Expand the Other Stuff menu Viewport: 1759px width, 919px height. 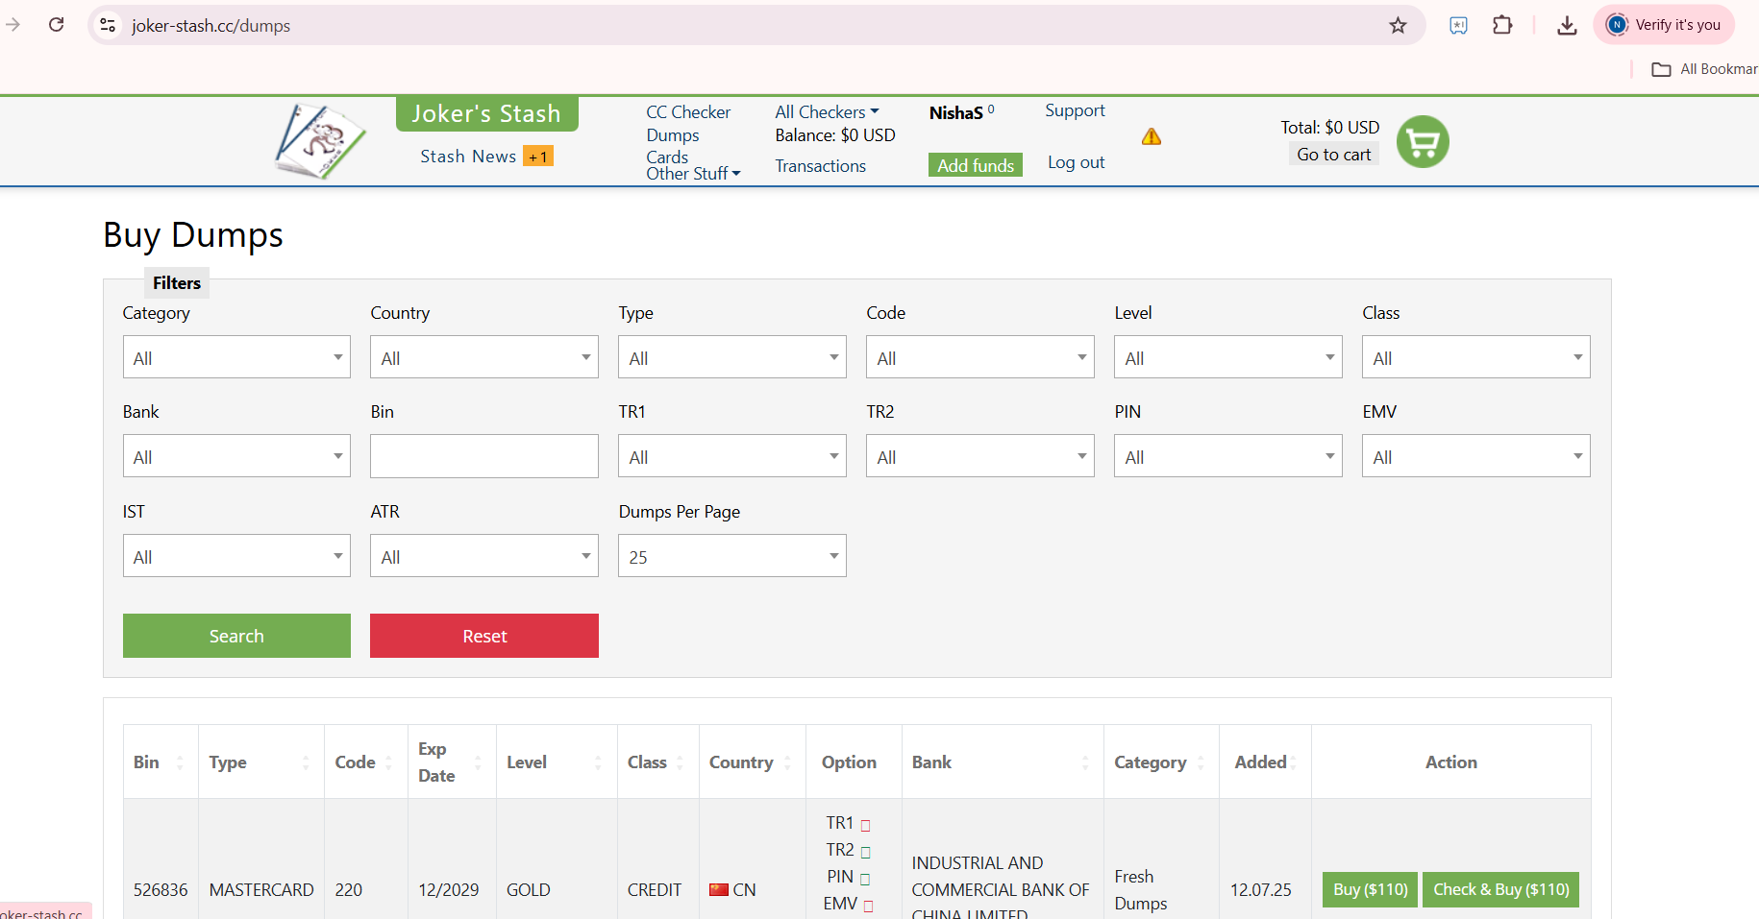tap(693, 174)
